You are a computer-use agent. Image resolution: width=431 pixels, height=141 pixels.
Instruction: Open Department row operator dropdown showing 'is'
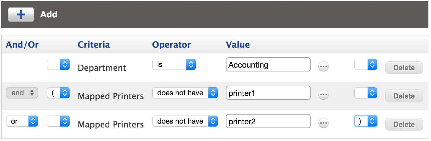(x=174, y=65)
